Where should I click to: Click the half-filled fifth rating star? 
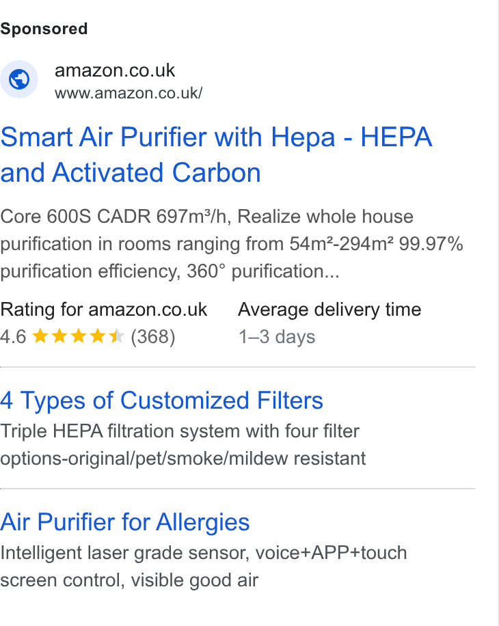(x=117, y=336)
